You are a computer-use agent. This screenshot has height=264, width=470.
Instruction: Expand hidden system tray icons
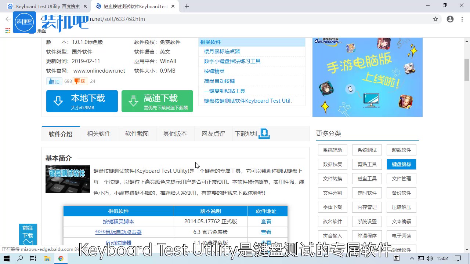click(412, 258)
